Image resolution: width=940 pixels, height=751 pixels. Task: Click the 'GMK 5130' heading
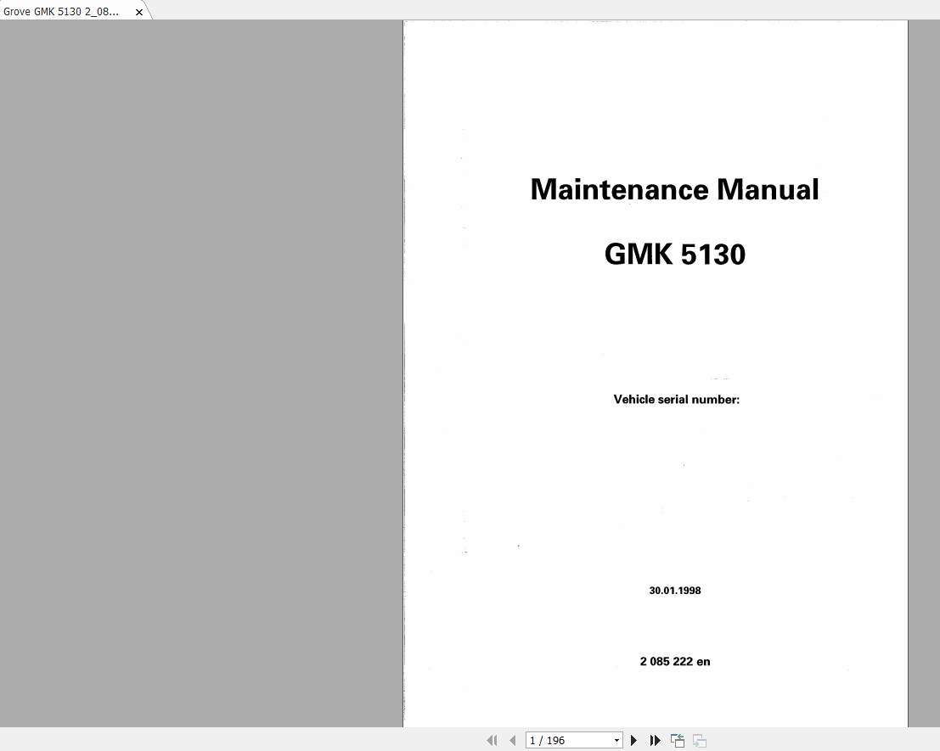coord(675,254)
